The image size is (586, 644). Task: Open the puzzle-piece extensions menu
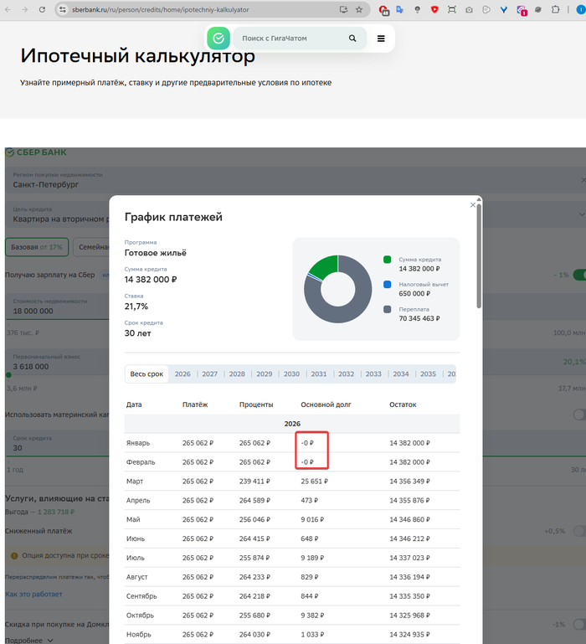click(555, 9)
